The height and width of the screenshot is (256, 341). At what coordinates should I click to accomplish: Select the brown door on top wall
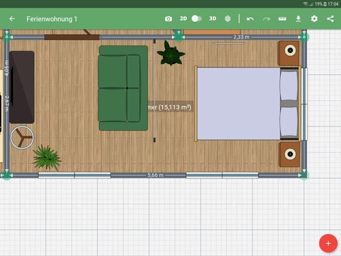(72, 37)
